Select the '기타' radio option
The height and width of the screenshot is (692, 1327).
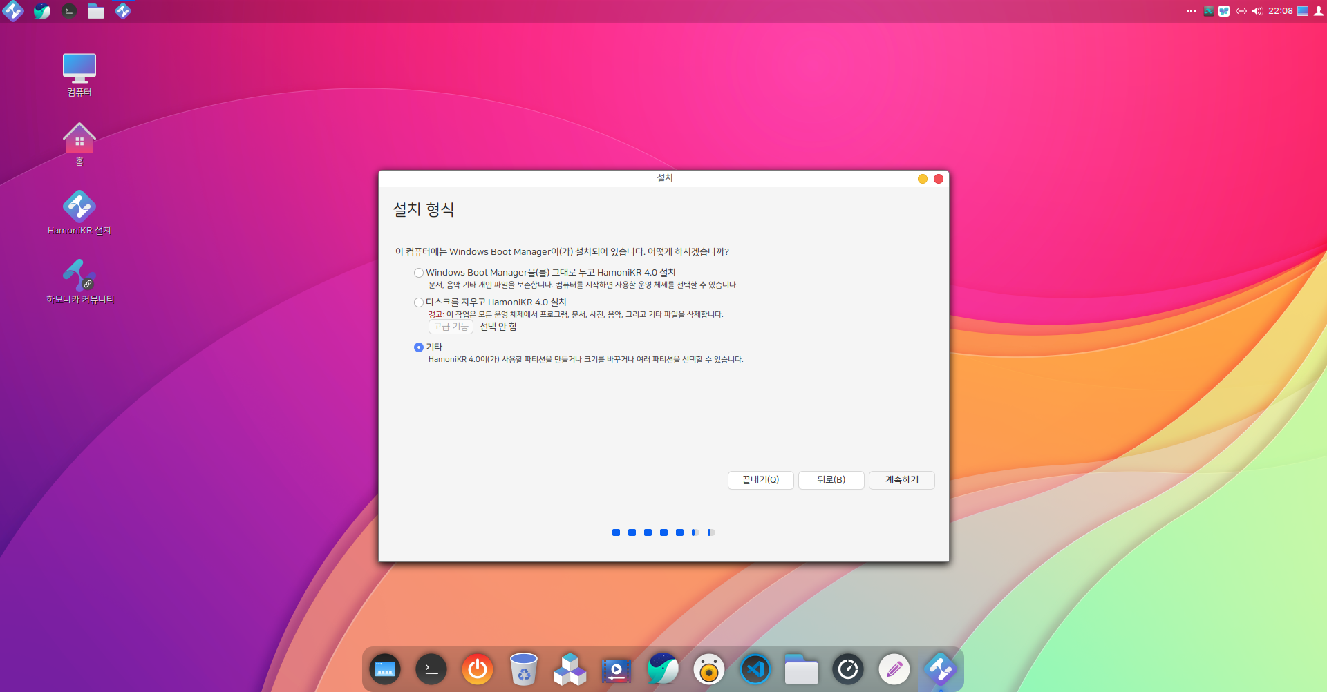(419, 347)
